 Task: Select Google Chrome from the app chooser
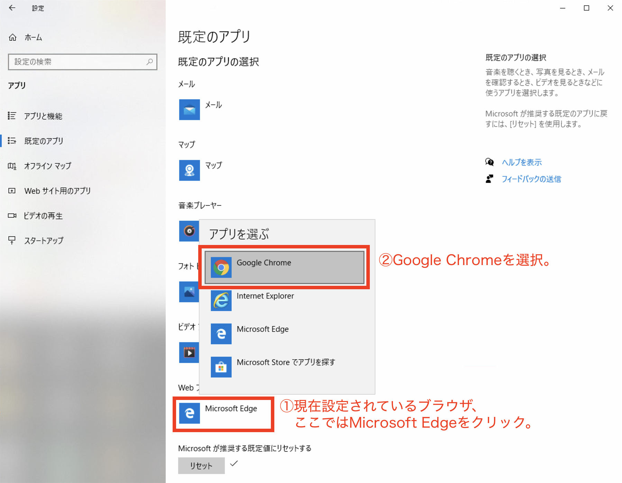tap(284, 267)
